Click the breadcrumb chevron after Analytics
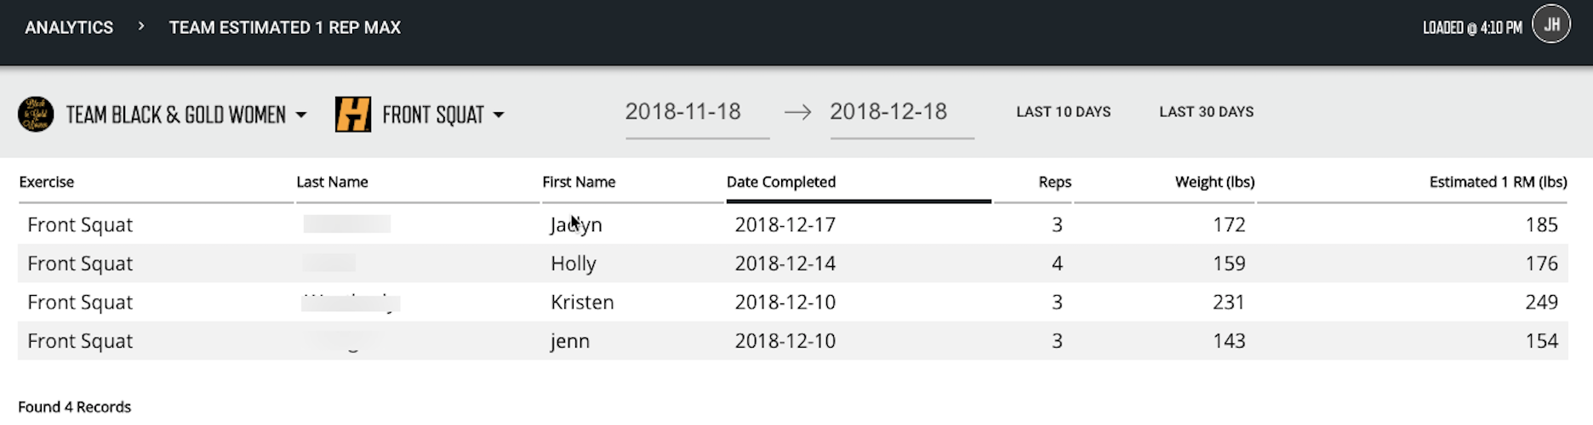The image size is (1593, 425). pyautogui.click(x=141, y=26)
